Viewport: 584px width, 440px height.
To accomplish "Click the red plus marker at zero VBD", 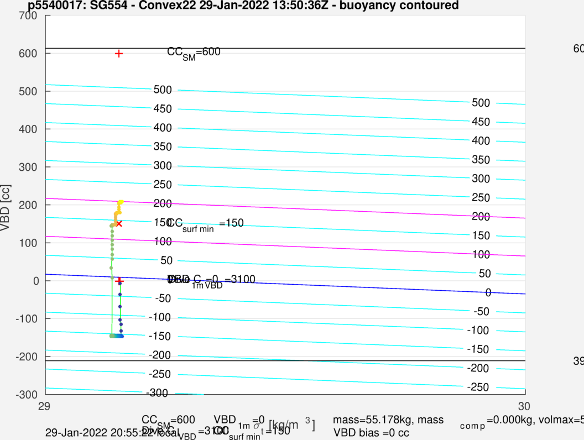I will coord(119,281).
